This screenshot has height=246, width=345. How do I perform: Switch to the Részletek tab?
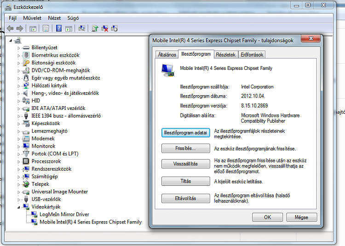pos(225,55)
